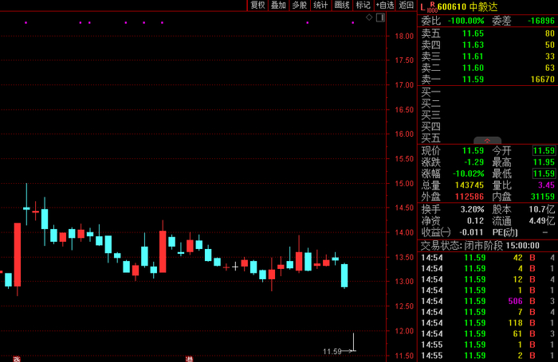
Task: Click the 涨 marker at chart bottom
Action: (17, 359)
